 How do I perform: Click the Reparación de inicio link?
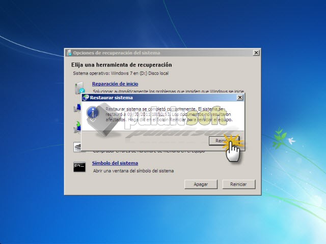pyautogui.click(x=115, y=83)
